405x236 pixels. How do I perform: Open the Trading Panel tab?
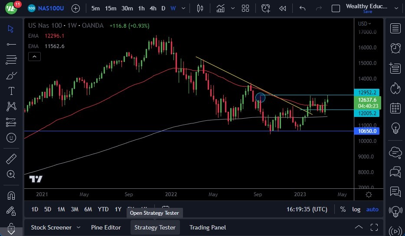(x=207, y=227)
